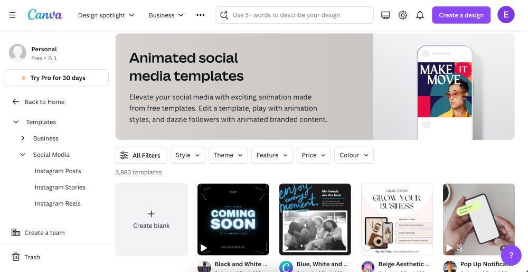Go Back to Home
The width and height of the screenshot is (528, 272).
44,101
